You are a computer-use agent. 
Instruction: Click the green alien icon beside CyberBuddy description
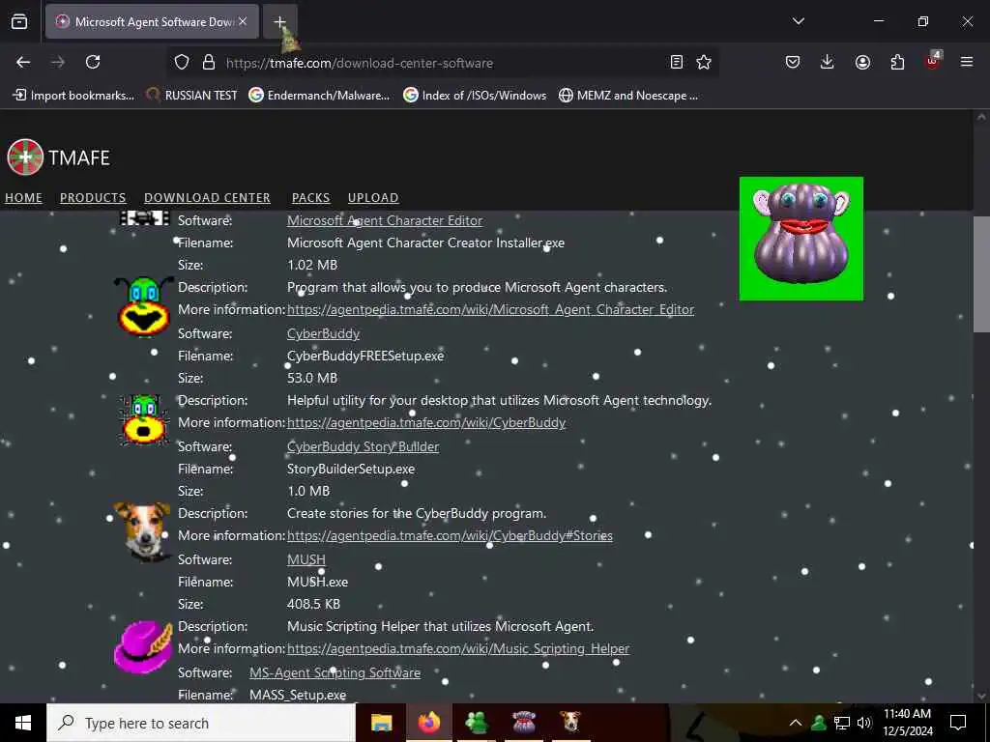[x=144, y=419]
